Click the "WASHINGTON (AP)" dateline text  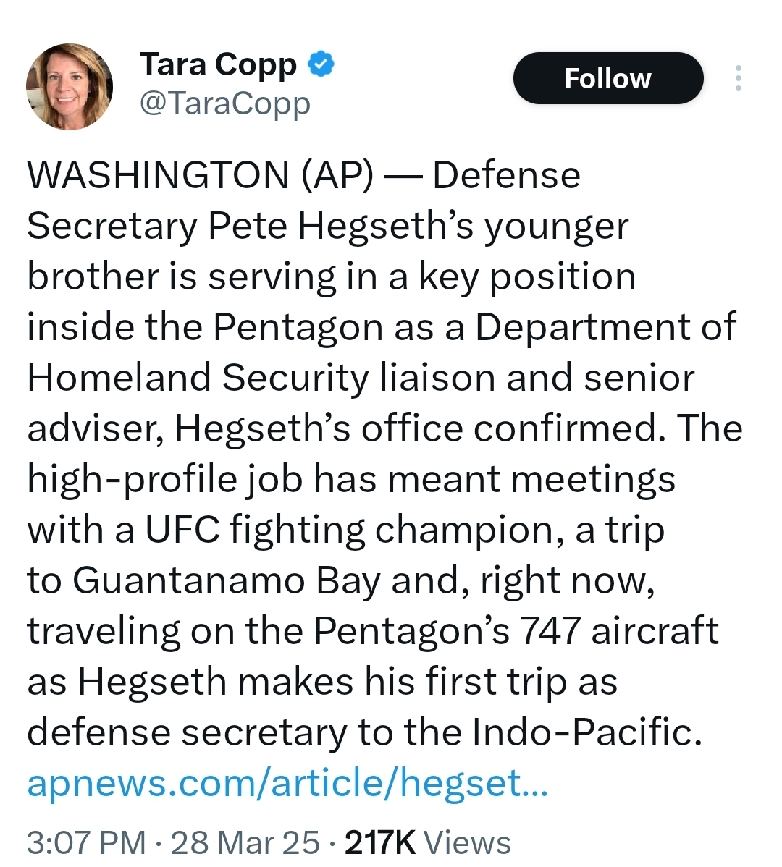tap(200, 176)
